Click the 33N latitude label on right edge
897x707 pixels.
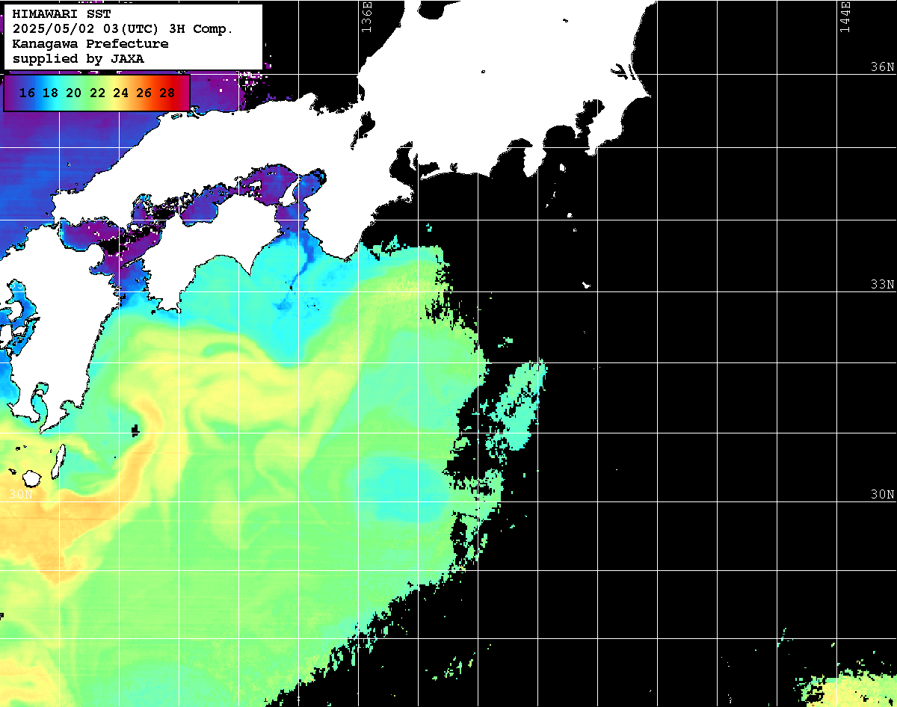(x=882, y=285)
